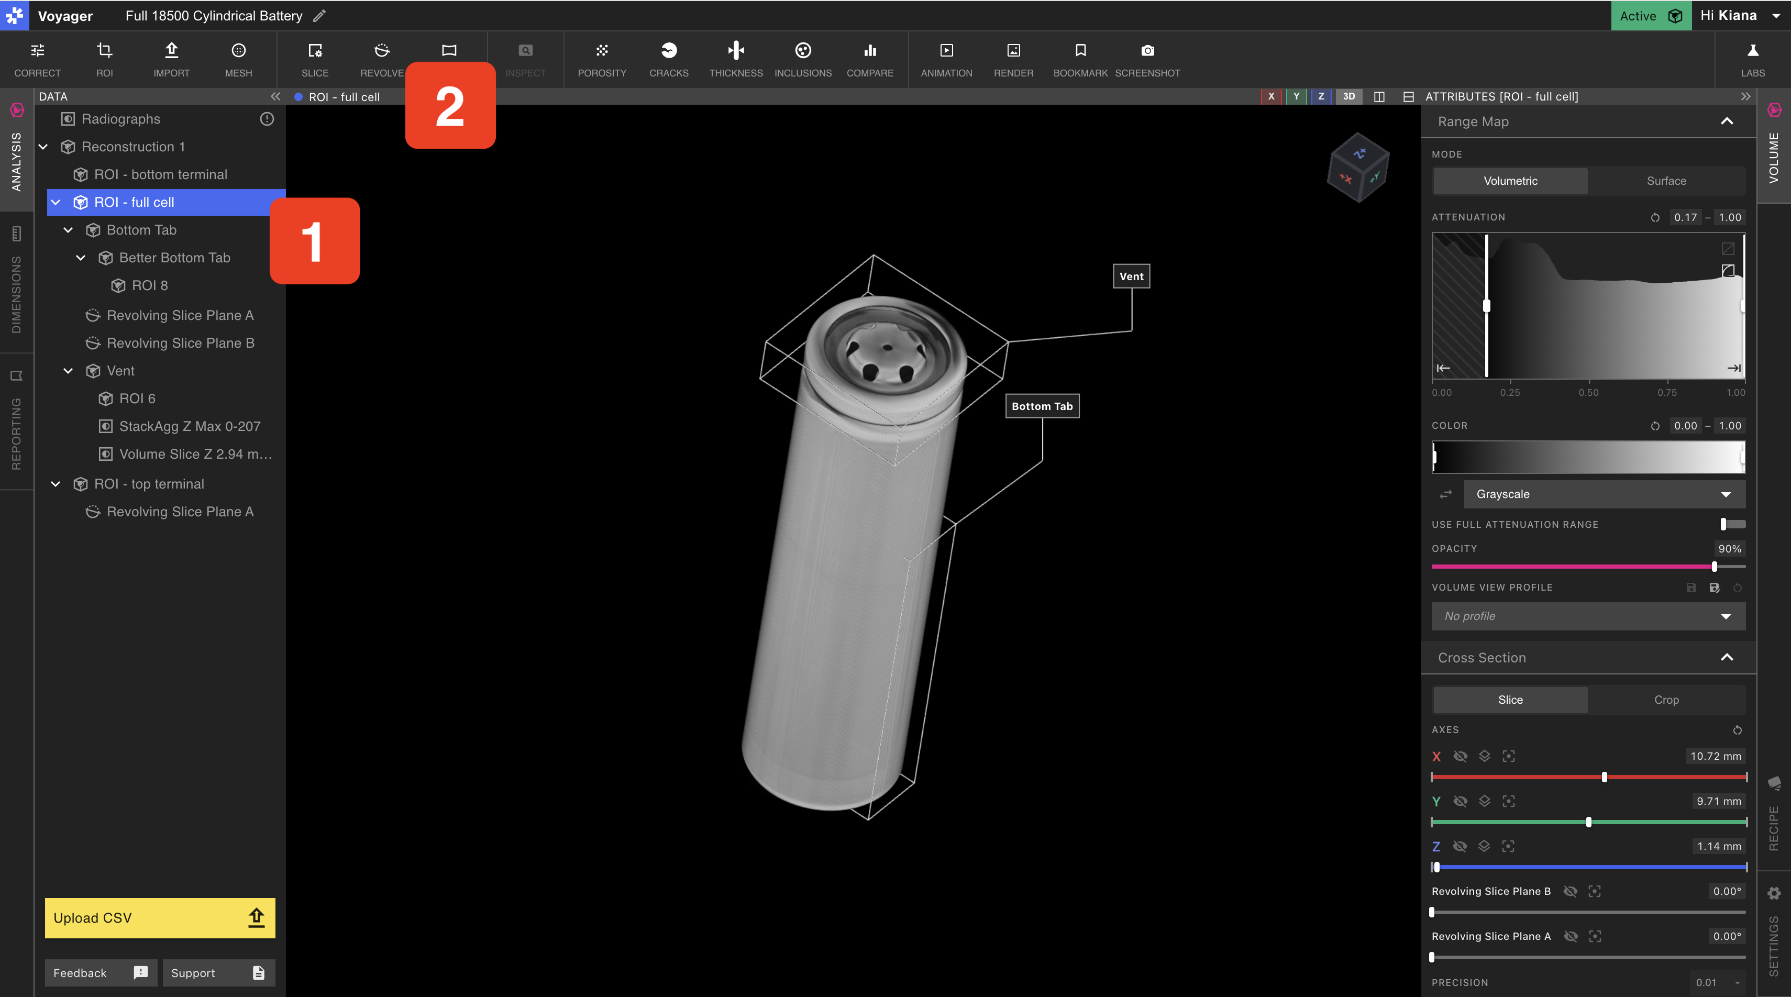Click the Upload CSV button
1791x997 pixels.
click(x=160, y=918)
